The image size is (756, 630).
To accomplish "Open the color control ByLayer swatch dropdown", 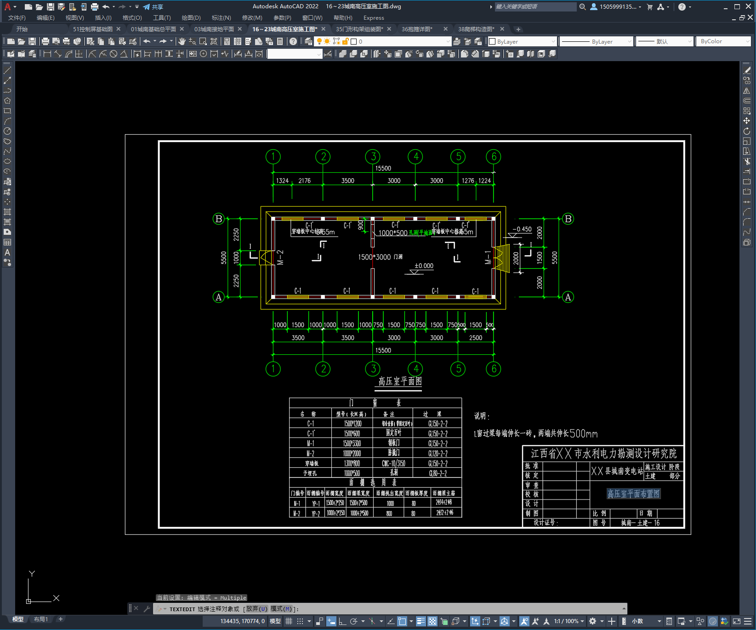I will (x=523, y=41).
